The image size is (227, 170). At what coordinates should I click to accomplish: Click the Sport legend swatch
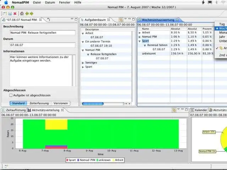pos(67,160)
